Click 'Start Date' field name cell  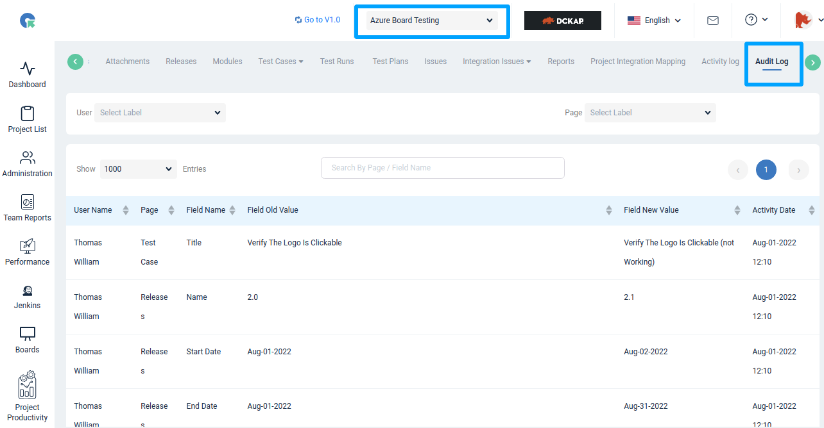coord(203,352)
